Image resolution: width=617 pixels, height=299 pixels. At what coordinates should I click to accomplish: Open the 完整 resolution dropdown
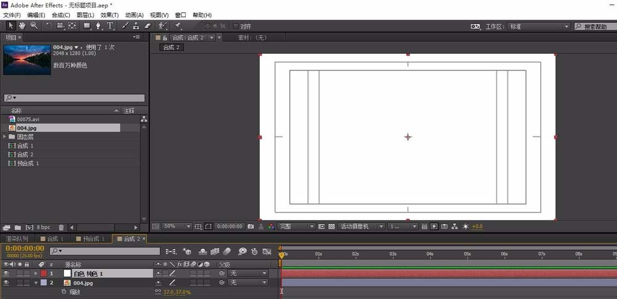296,227
